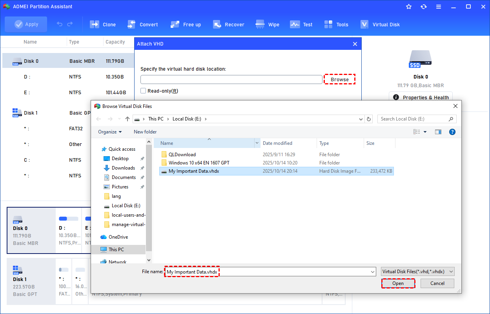The width and height of the screenshot is (490, 314).
Task: Select the D: NTFS partition row
Action: tap(68, 77)
